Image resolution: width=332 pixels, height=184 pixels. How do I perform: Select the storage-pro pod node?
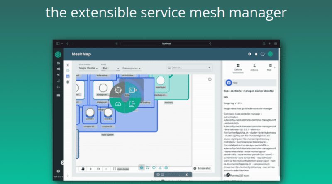click(103, 88)
